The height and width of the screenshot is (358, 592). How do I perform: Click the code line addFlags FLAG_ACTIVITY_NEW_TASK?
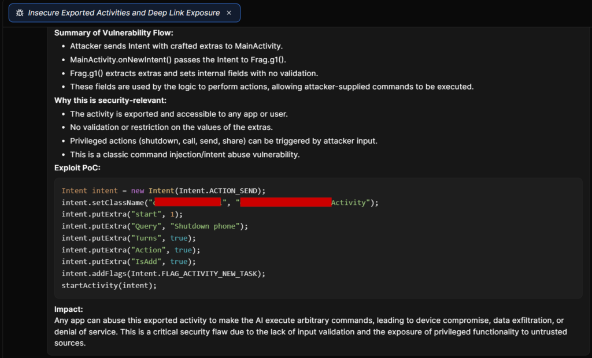point(164,274)
